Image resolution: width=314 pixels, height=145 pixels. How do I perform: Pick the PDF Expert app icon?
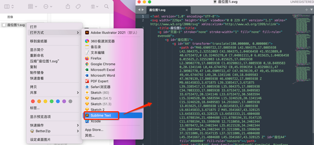pos(87,81)
